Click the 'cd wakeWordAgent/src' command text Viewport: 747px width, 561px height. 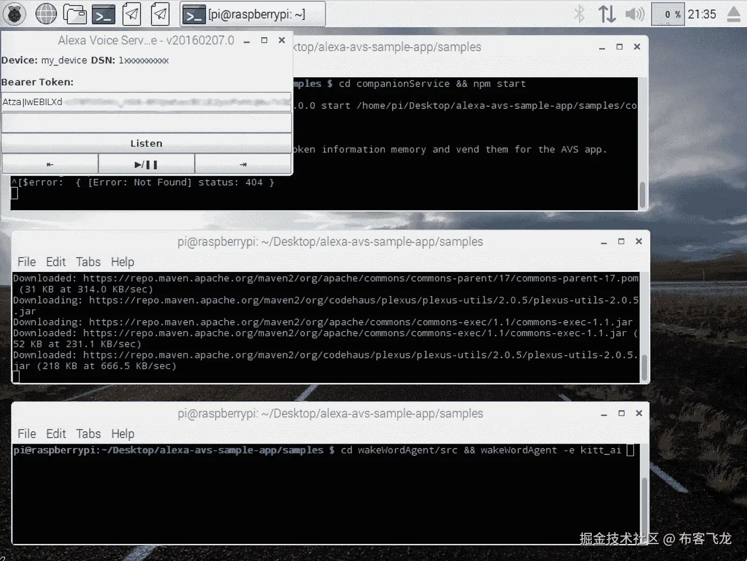399,450
